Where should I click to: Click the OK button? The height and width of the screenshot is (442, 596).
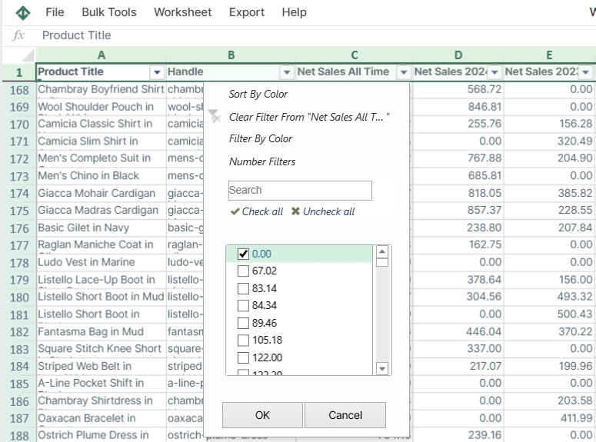click(262, 415)
